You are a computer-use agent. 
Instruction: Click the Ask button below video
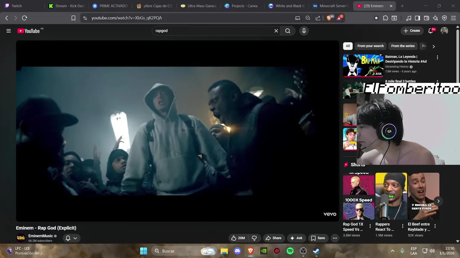296,238
